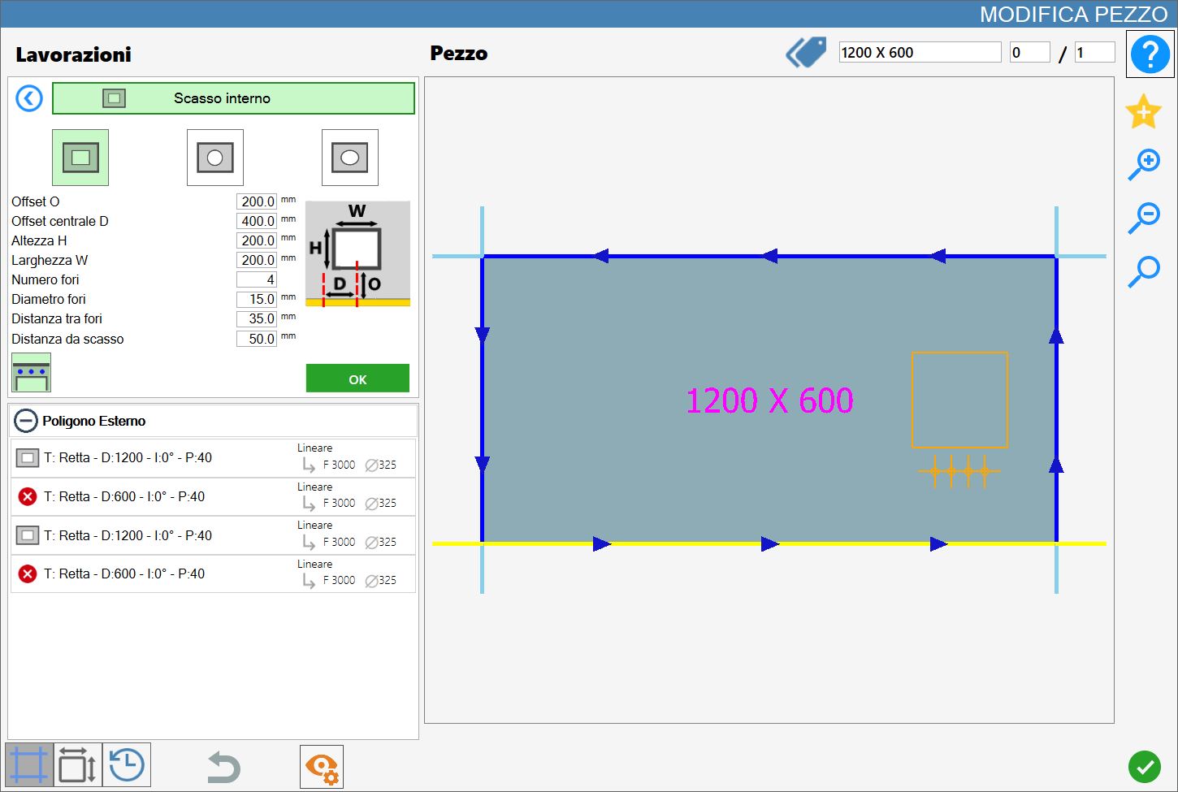Toggle red X on last Retta D:600 row
The width and height of the screenshot is (1178, 792).
[28, 574]
